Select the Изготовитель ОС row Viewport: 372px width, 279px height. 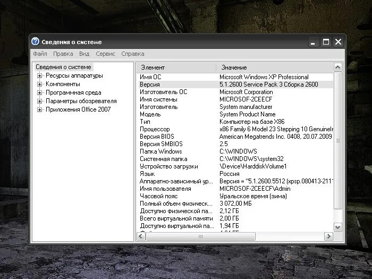(236, 92)
